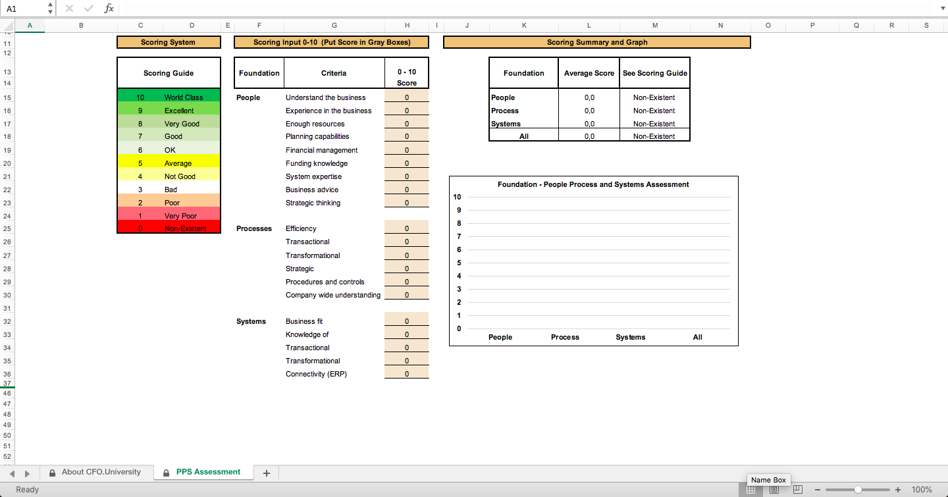Image resolution: width=948 pixels, height=497 pixels.
Task: Select score cell for Planning capabilities
Action: 407,136
